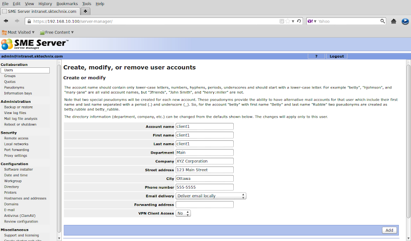Click the lock icon in the address bar

pyautogui.click(x=29, y=21)
